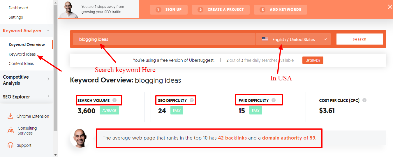Open the Chrome Extension link
Screen dimensions: 393x157
33,116
